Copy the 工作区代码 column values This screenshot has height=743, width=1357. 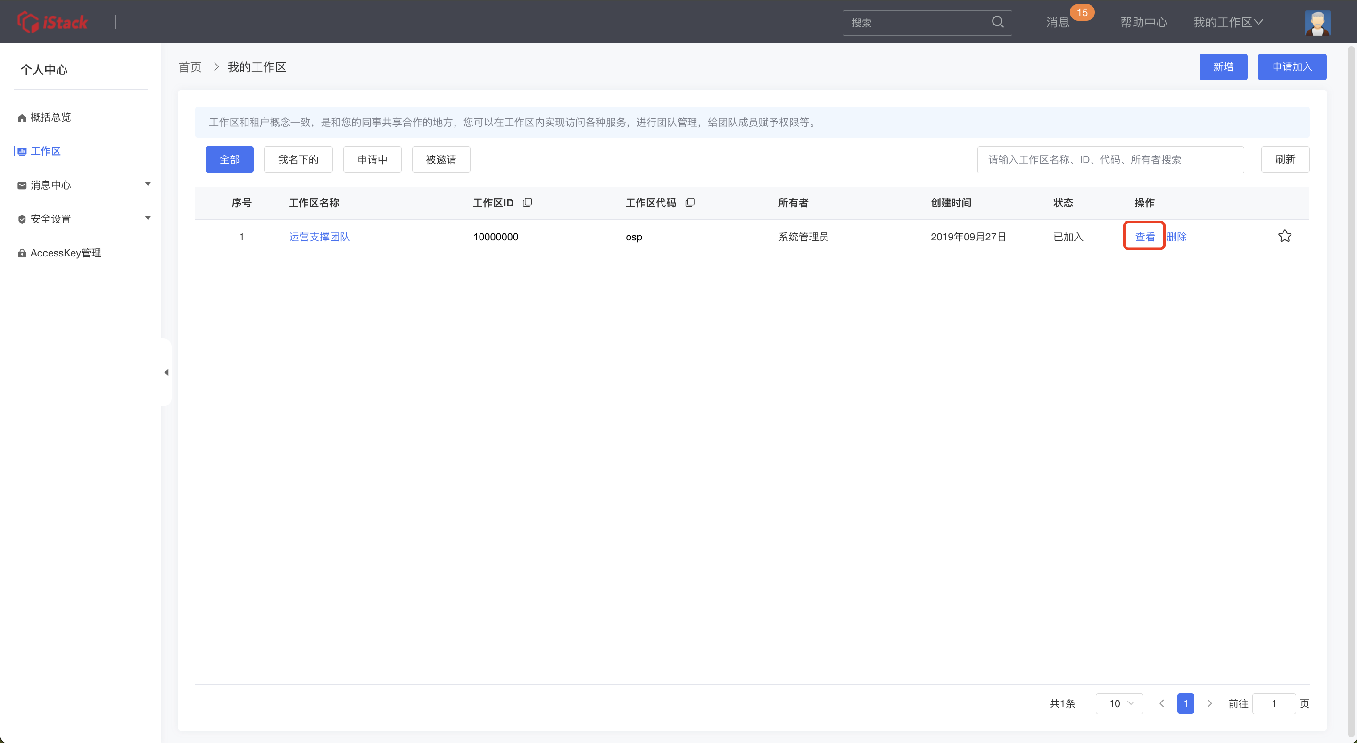690,203
